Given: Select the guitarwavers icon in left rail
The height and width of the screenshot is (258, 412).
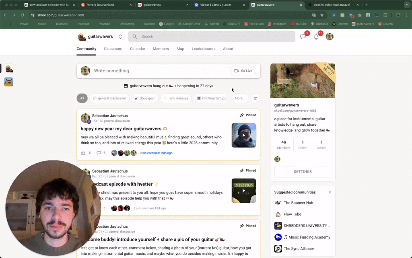Looking at the screenshot, I should 9,69.
